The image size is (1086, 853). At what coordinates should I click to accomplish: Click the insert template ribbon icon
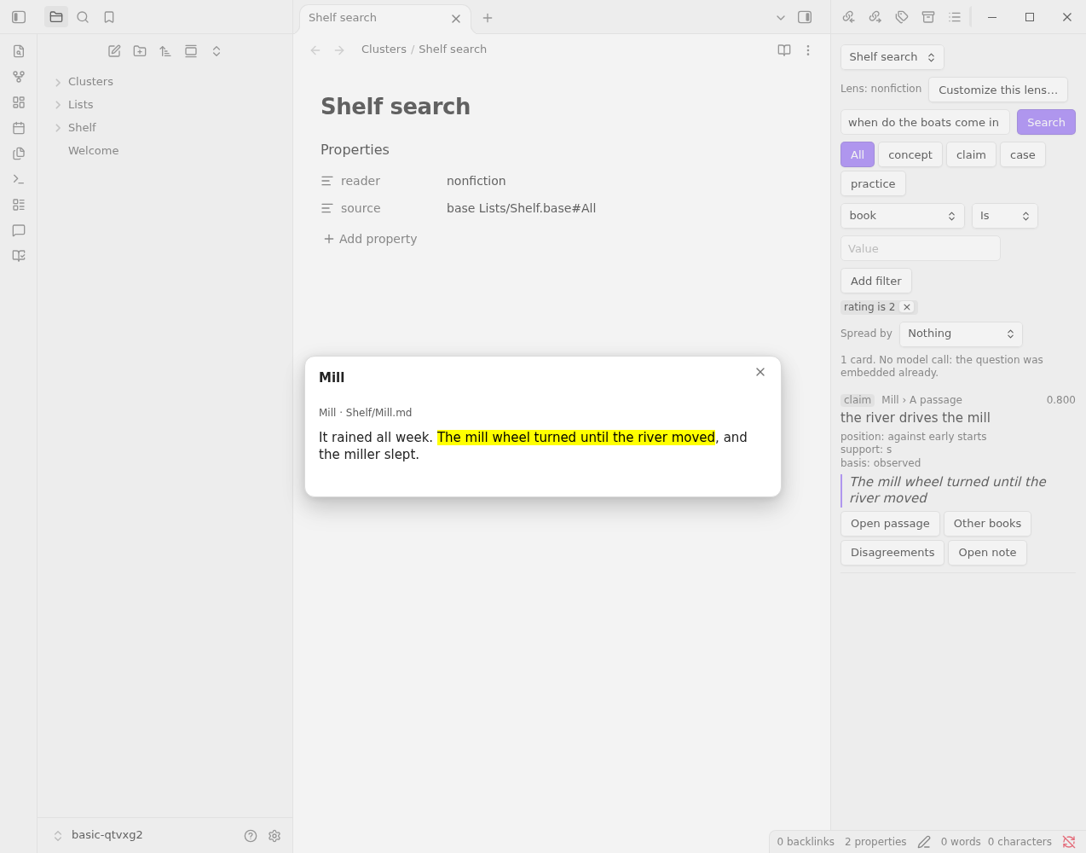pyautogui.click(x=19, y=154)
